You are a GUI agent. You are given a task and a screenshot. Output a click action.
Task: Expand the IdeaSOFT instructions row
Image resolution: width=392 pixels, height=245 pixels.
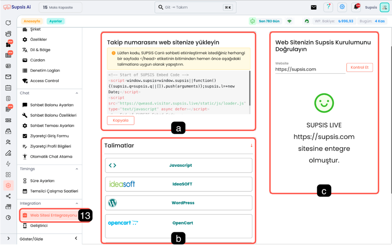(178, 184)
